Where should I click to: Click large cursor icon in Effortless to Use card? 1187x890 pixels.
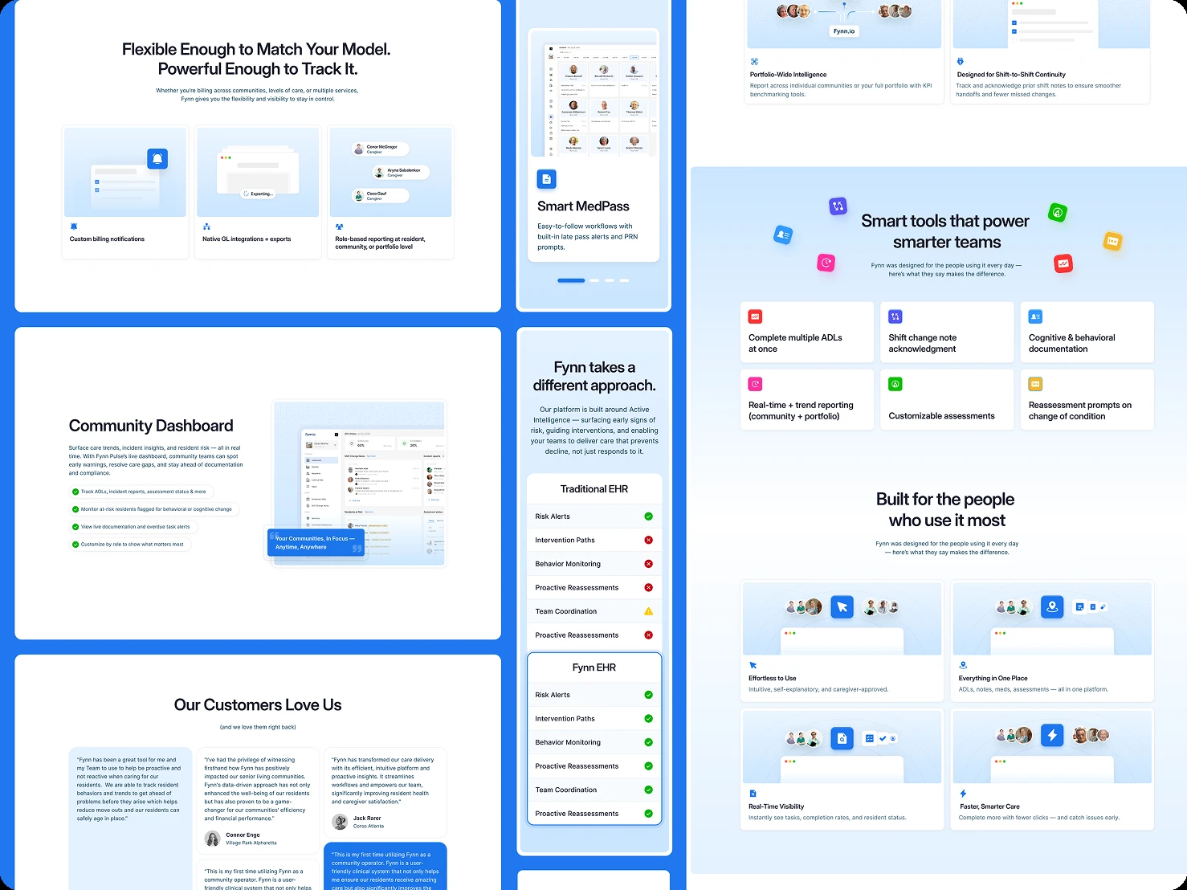(x=842, y=607)
